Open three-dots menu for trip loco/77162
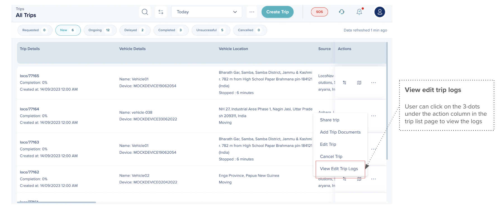The width and height of the screenshot is (498, 208). pos(373,179)
